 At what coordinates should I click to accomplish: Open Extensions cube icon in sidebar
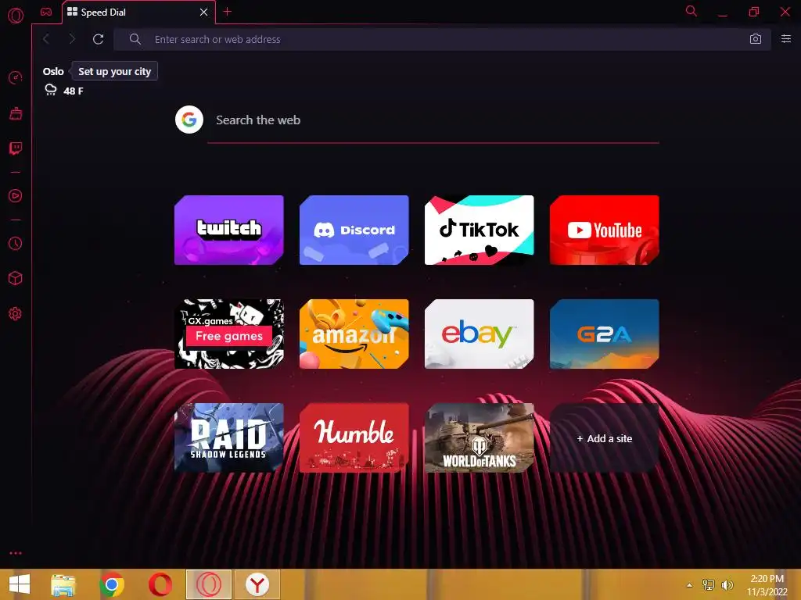(x=16, y=279)
